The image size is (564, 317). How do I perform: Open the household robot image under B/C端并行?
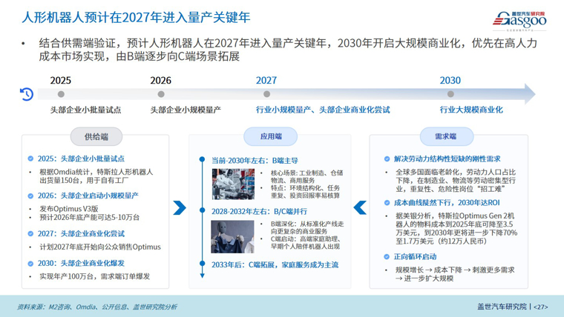228,236
